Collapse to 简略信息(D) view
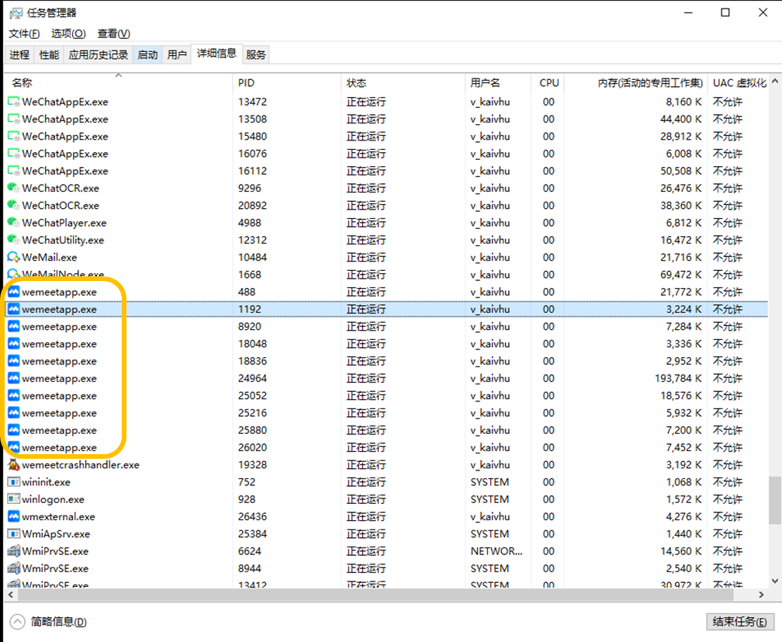Image resolution: width=782 pixels, height=642 pixels. 48,622
